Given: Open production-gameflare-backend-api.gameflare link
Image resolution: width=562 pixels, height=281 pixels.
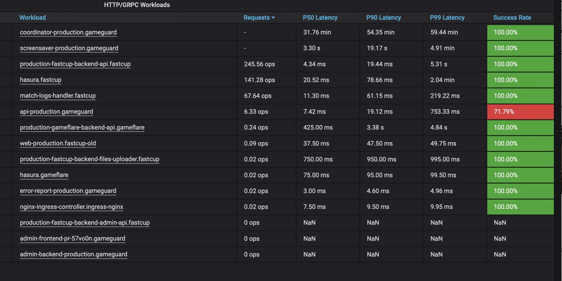Looking at the screenshot, I should pos(82,127).
